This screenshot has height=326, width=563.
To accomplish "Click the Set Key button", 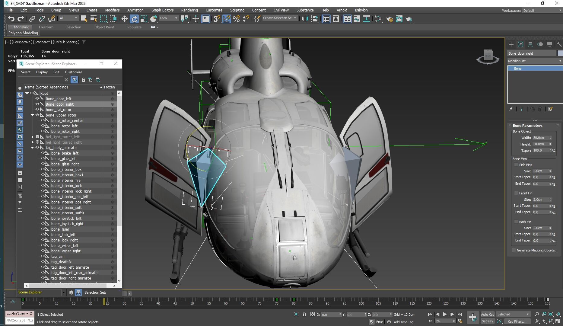I will pos(488,321).
